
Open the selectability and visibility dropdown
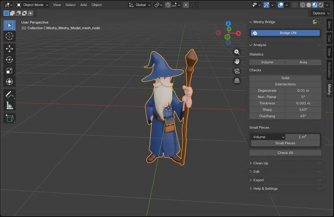(257, 5)
